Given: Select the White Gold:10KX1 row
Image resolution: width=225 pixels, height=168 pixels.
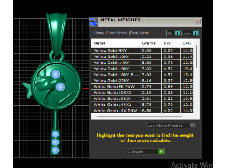Looking at the screenshot, I should tap(142, 92).
